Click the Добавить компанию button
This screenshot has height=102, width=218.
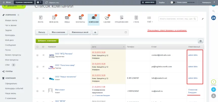(47, 41)
